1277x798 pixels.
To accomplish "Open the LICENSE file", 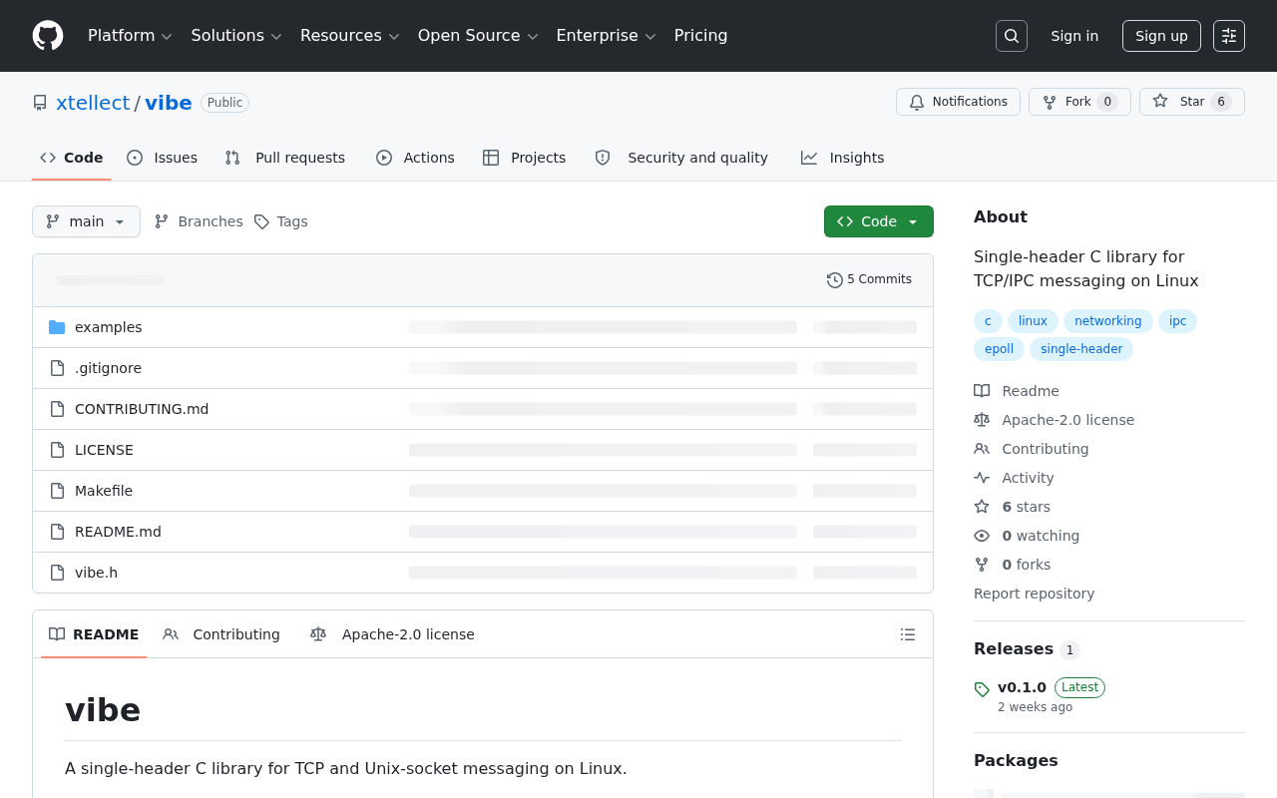I will coord(104,450).
